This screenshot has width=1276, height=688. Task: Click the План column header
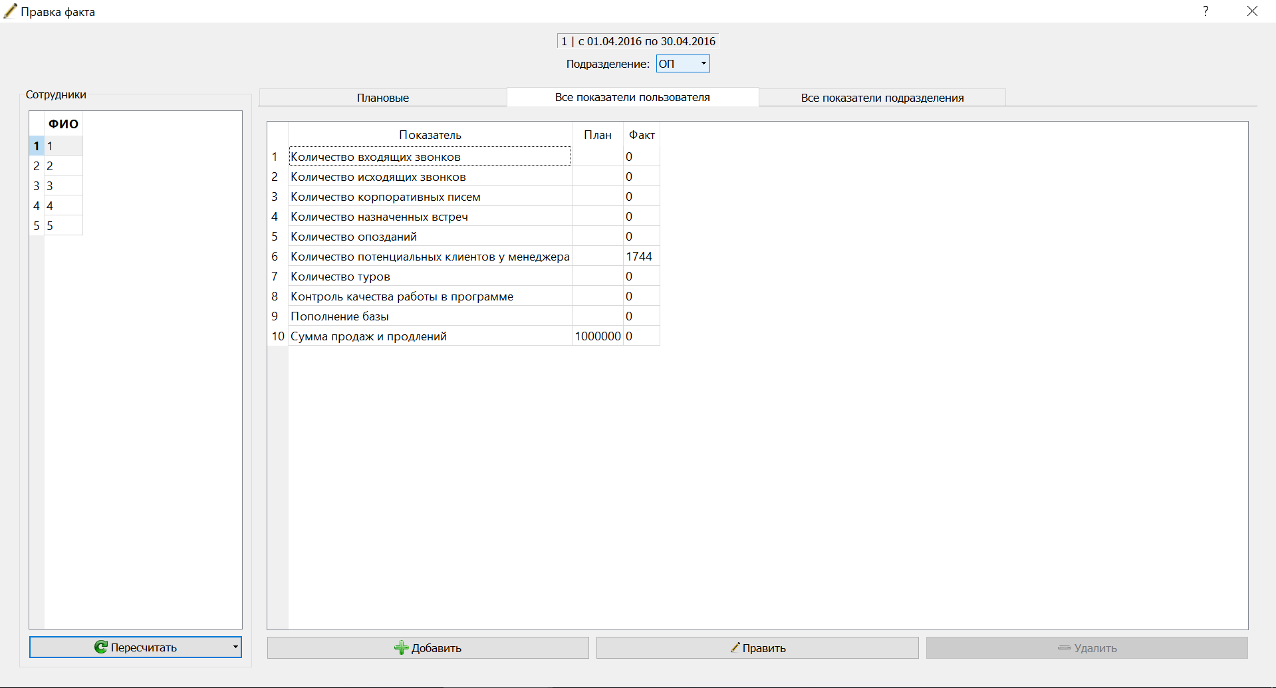598,135
